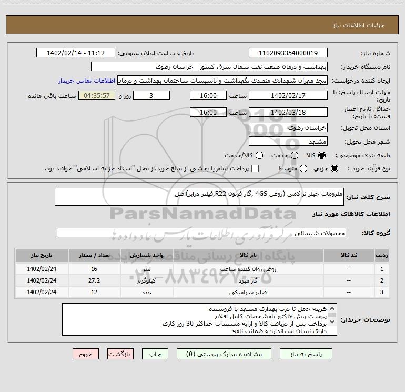
Task: Toggle the اسناد خزانه اسلامی payment checkbox
Action: point(255,168)
